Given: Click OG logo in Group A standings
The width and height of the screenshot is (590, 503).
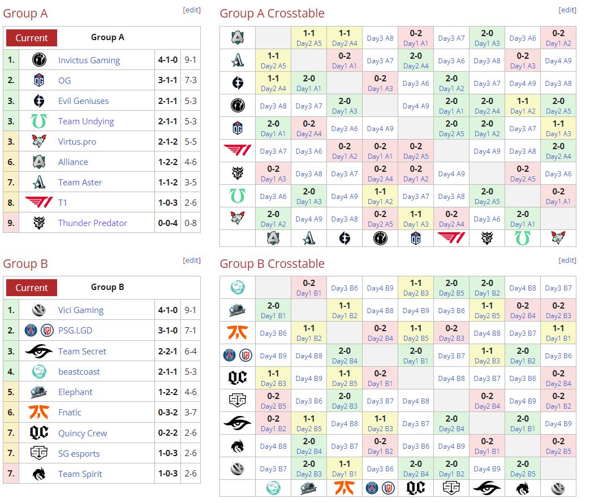Looking at the screenshot, I should [x=38, y=80].
